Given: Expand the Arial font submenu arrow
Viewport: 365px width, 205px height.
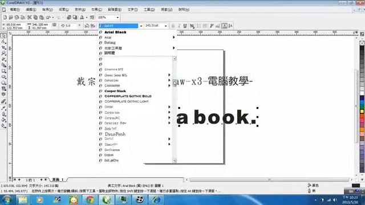Looking at the screenshot, I should tap(173, 37).
